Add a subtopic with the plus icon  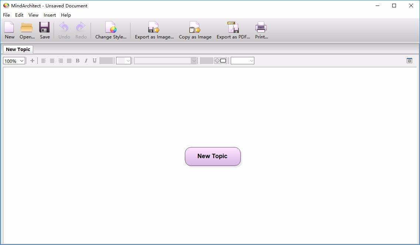32,61
